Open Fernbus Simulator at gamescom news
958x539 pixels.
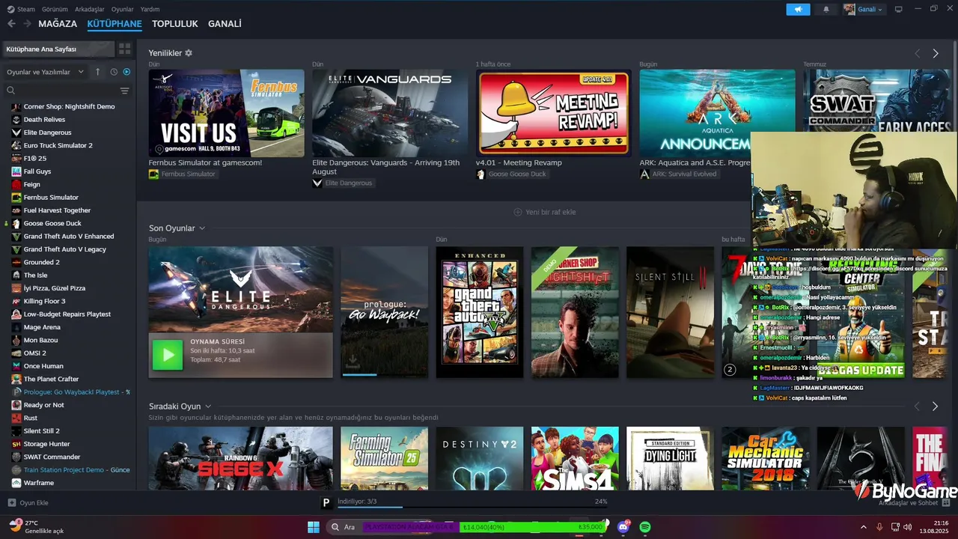226,113
